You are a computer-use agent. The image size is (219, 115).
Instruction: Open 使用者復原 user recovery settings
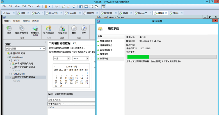point(49,30)
